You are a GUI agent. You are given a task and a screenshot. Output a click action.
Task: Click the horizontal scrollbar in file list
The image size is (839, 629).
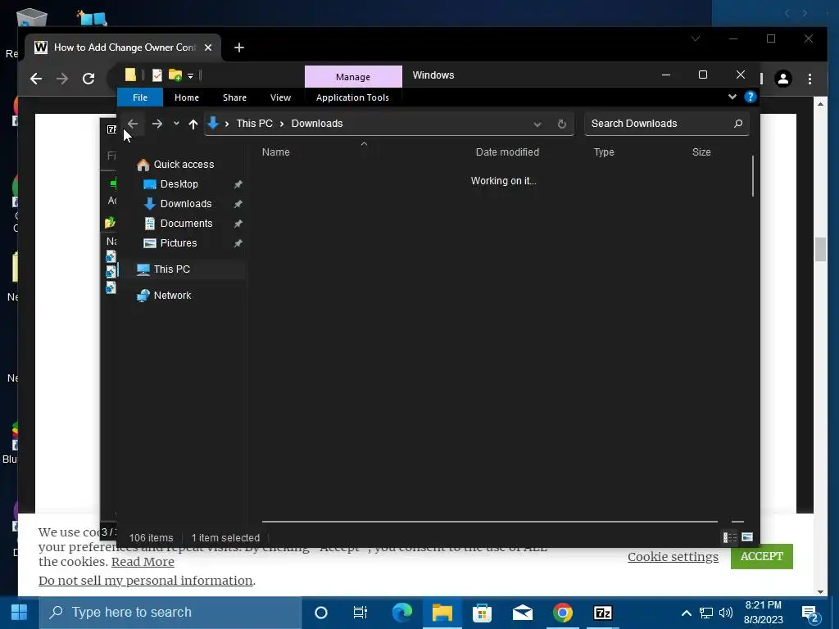pyautogui.click(x=490, y=521)
